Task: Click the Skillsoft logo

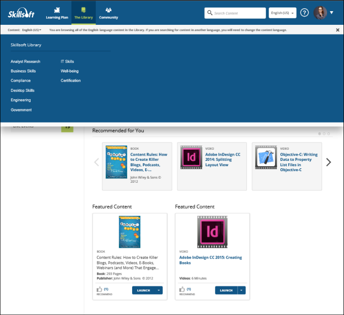Action: [21, 13]
